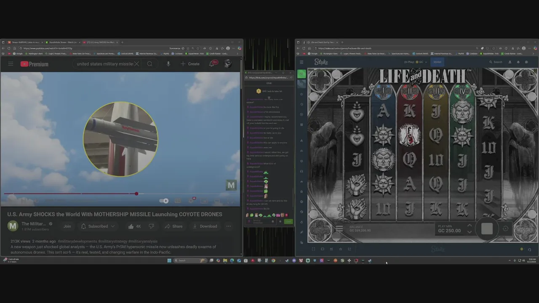Open YouTube Create button
This screenshot has width=539, height=303.
pos(190,64)
